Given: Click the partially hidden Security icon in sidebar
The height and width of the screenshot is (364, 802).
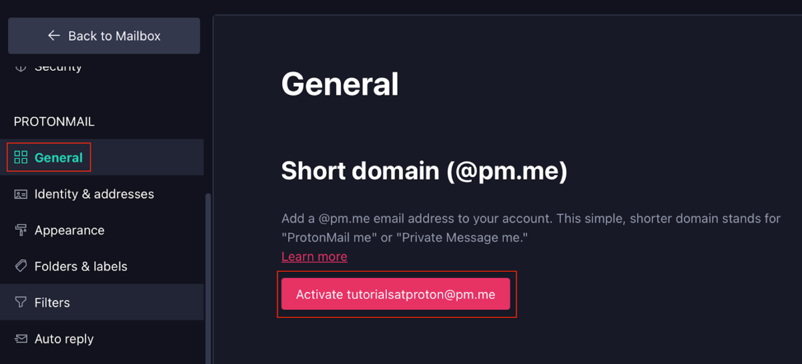Looking at the screenshot, I should 21,67.
